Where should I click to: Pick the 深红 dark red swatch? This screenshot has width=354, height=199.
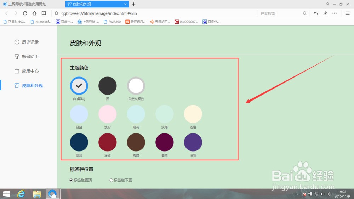(108, 142)
